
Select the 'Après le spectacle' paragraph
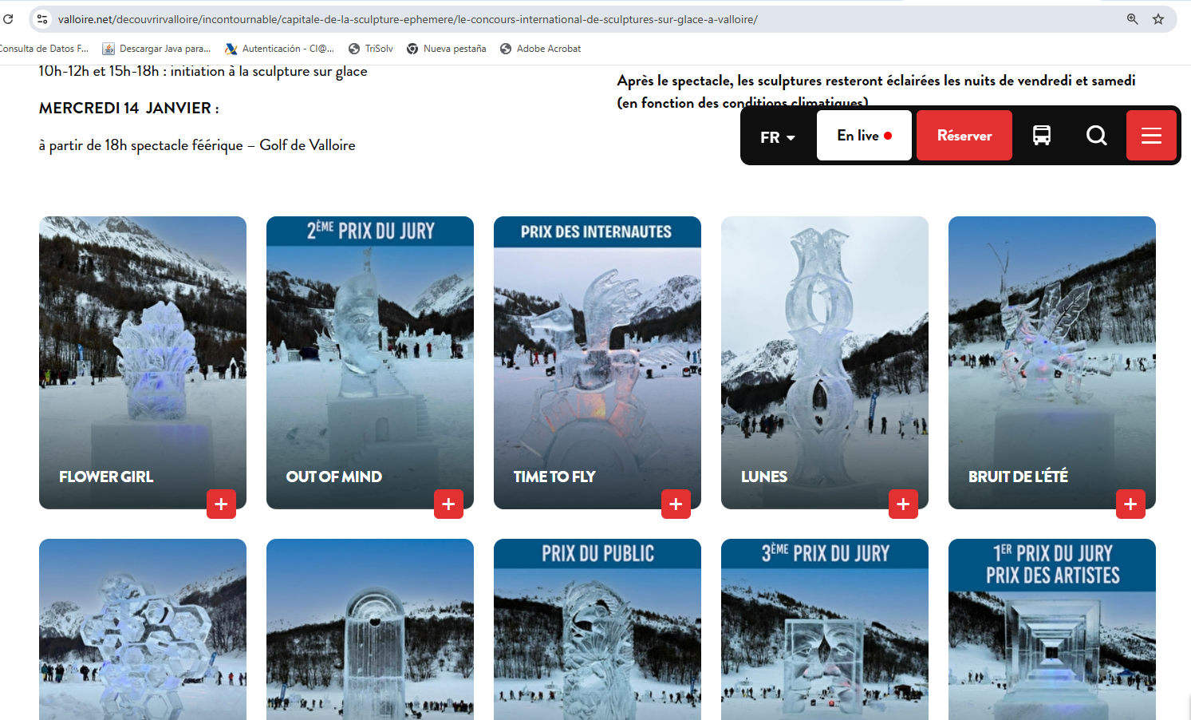click(x=876, y=91)
